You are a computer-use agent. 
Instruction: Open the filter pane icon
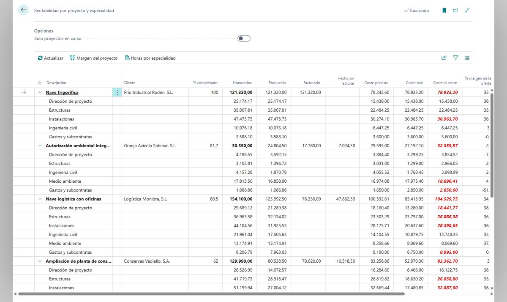click(455, 58)
